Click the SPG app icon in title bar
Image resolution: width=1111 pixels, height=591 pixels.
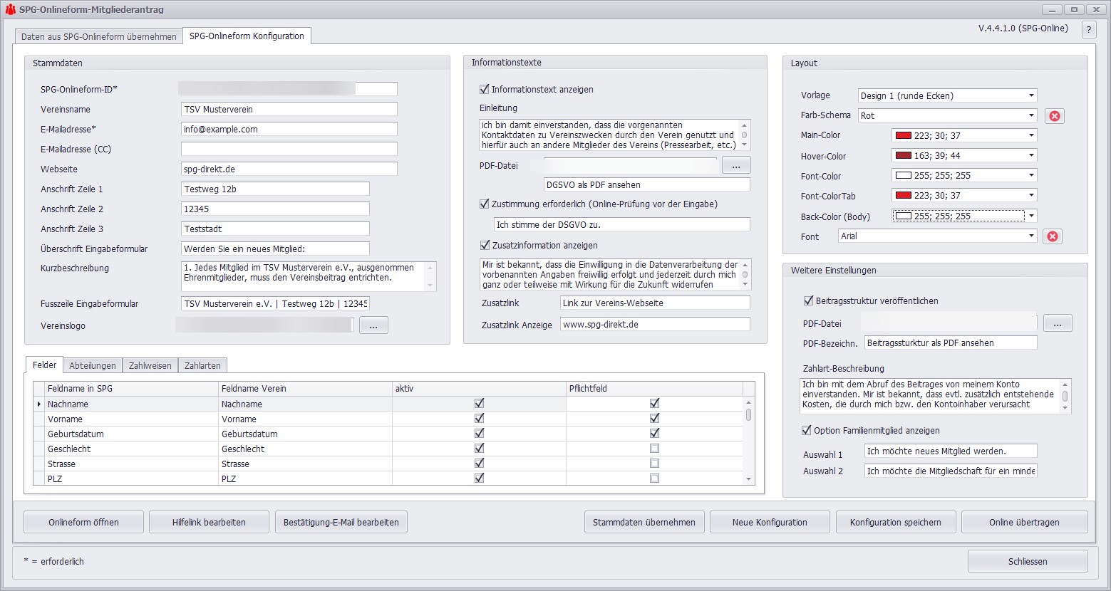pos(10,9)
